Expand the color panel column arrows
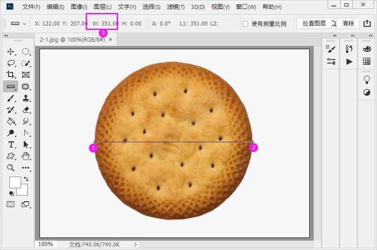The width and height of the screenshot is (377, 250). (x=371, y=35)
